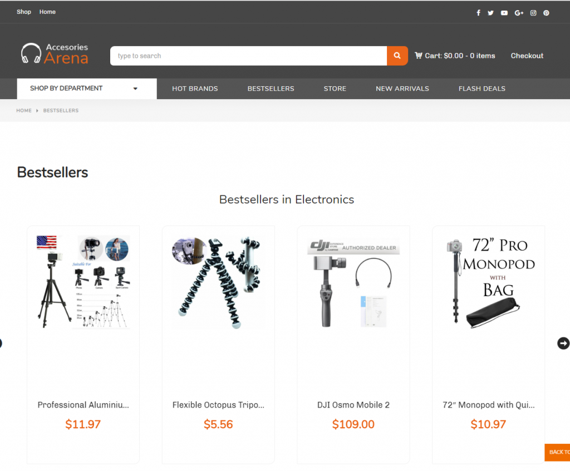
Task: Focus the type to search field
Action: 248,56
